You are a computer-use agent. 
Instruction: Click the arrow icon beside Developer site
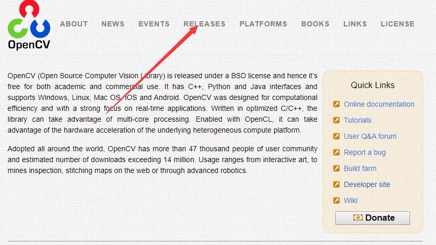336,184
